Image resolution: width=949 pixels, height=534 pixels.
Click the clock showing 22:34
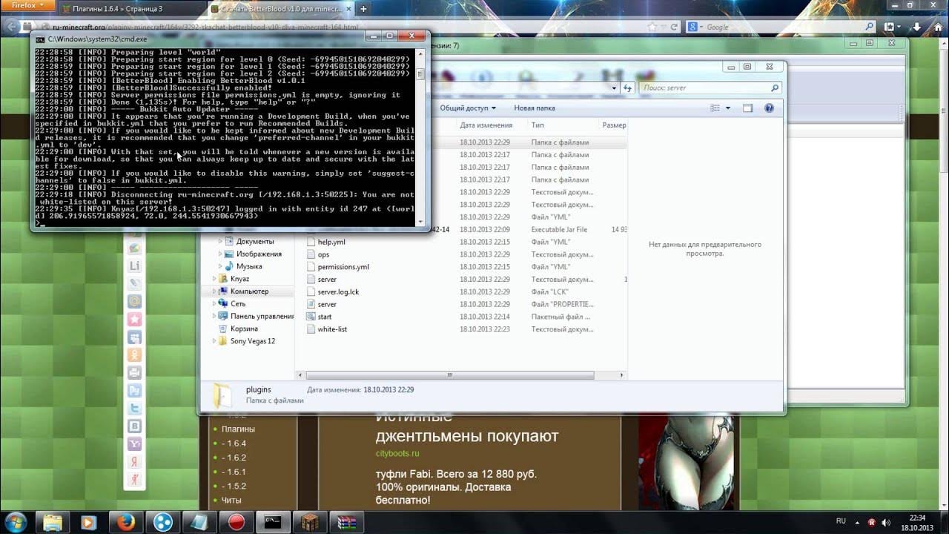917,518
